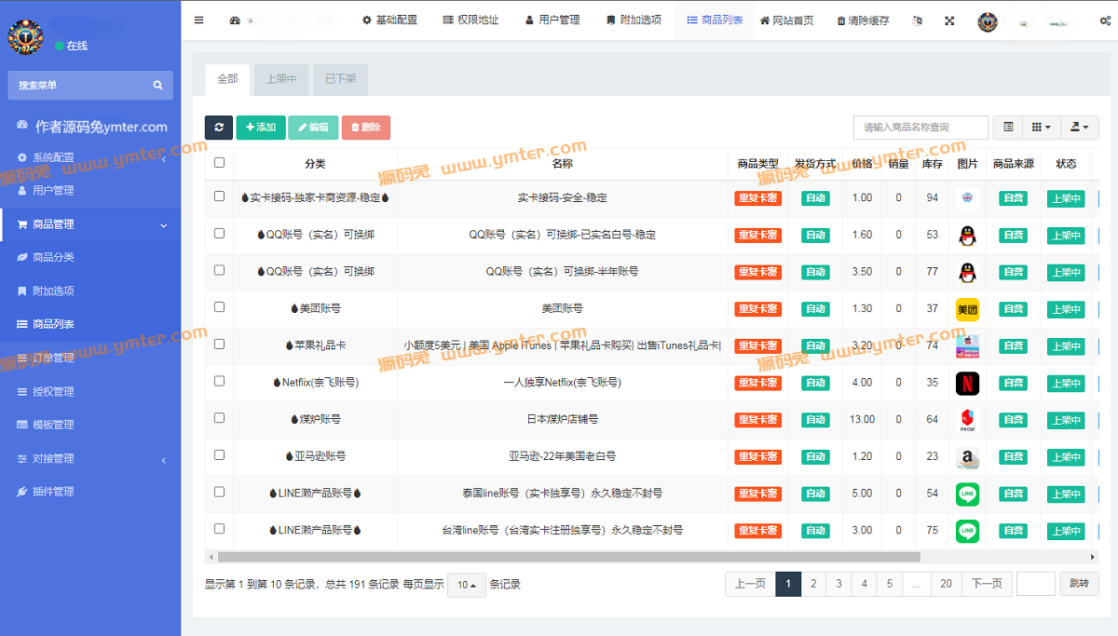This screenshot has width=1118, height=636.
Task: Open 授权管理 in the sidebar
Action: (x=90, y=392)
